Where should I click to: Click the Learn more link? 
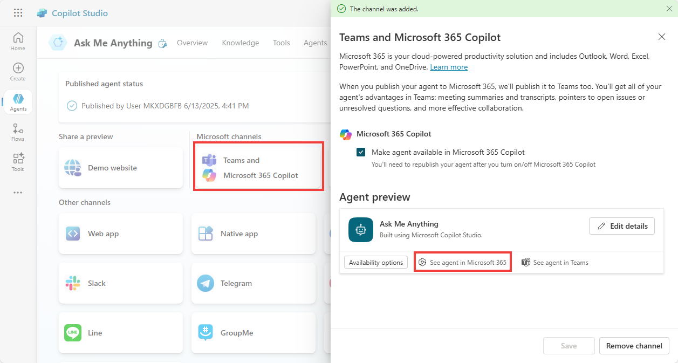pyautogui.click(x=449, y=67)
